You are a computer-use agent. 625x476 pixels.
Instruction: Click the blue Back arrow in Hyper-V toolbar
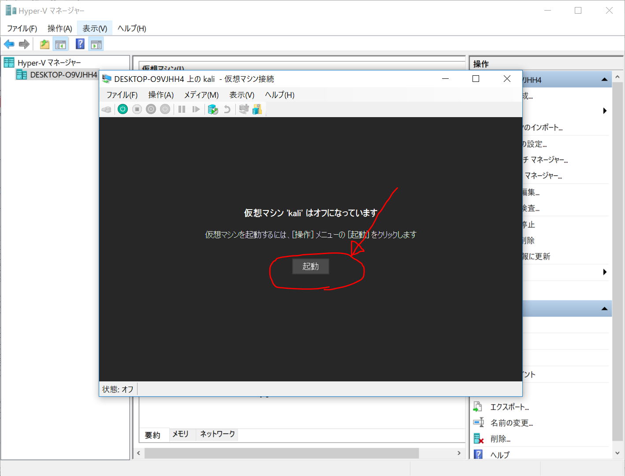pos(9,44)
